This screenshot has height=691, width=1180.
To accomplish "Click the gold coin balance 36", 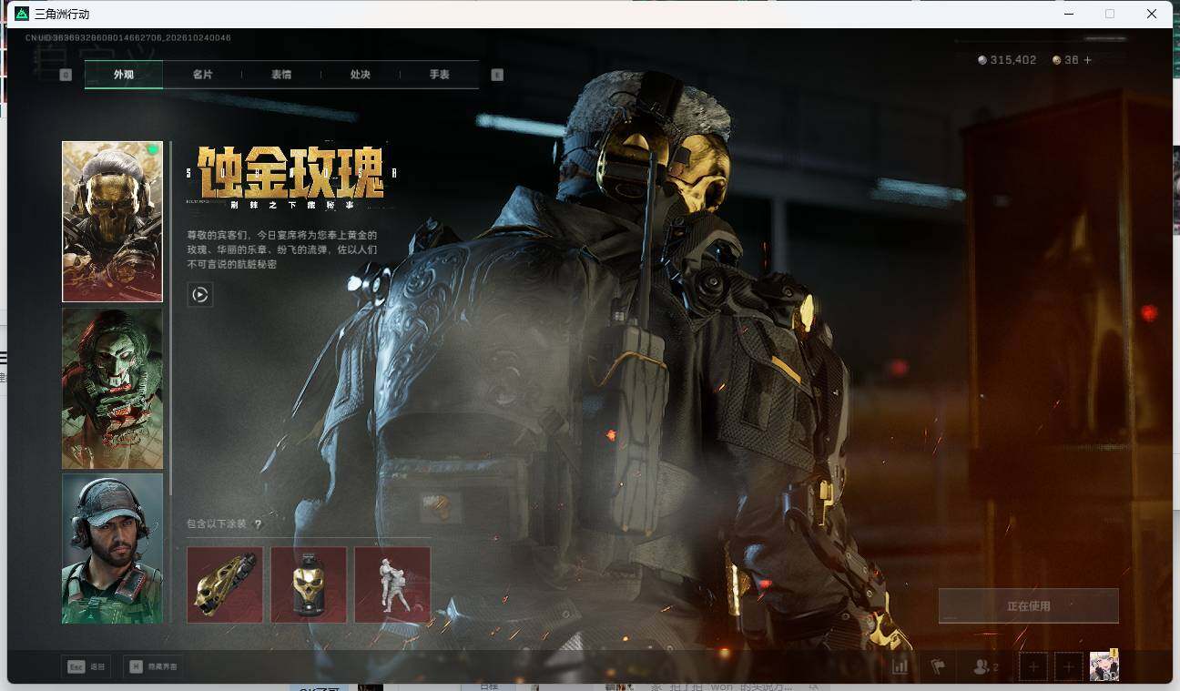I will (1065, 60).
